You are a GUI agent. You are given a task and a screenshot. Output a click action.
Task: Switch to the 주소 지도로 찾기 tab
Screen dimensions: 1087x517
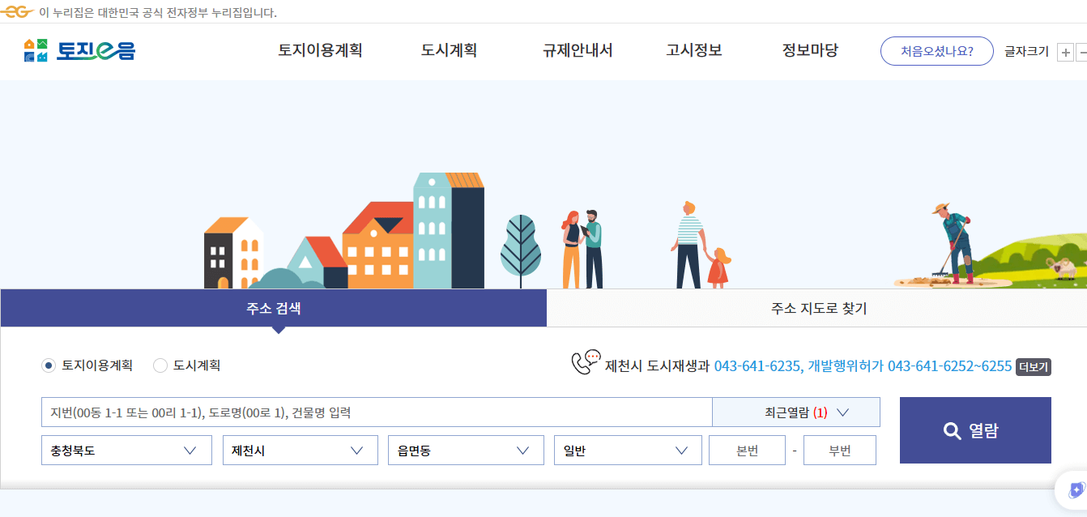816,309
